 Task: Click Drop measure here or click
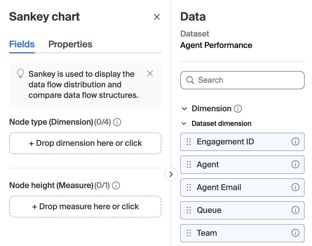(85, 207)
